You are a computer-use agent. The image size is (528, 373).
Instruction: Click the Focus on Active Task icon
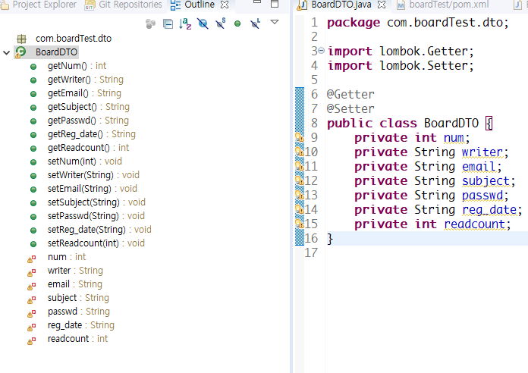[150, 24]
